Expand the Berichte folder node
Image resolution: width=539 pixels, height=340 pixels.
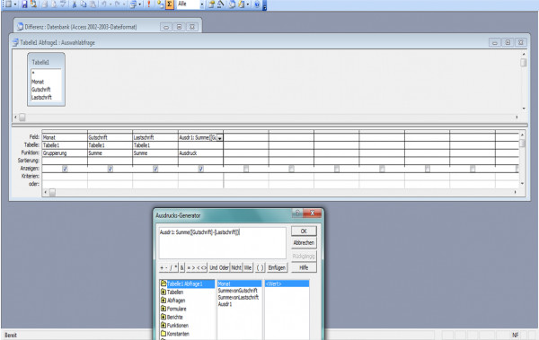point(163,317)
